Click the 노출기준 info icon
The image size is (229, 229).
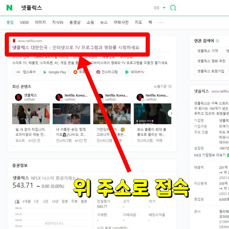coord(170,87)
